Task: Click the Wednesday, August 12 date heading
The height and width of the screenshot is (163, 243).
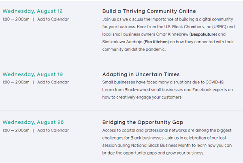Action: [33, 11]
